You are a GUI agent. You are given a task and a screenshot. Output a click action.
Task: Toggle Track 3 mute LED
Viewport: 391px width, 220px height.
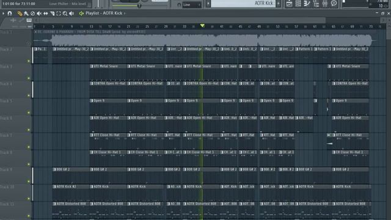[29, 78]
